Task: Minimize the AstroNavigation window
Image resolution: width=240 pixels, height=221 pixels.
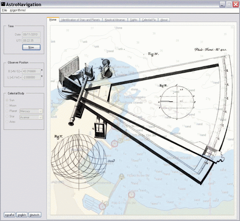Action: 222,4
